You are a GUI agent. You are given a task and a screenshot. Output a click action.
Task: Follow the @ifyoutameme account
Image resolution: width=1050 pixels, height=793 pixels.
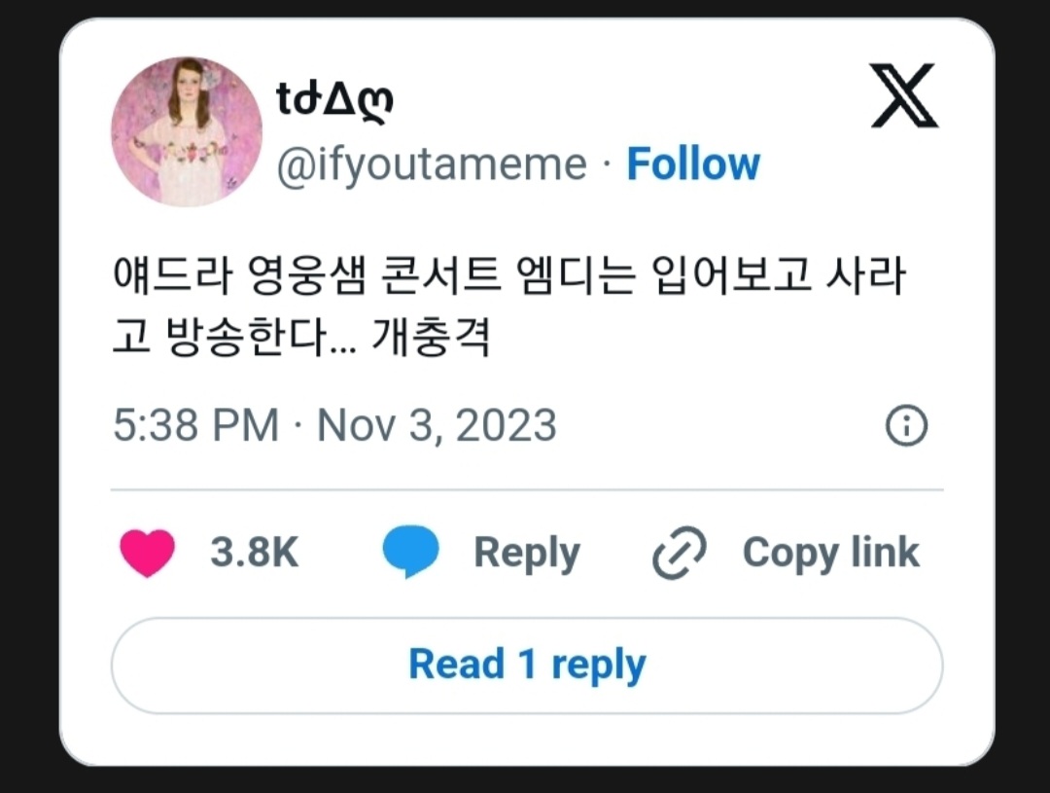pos(692,164)
